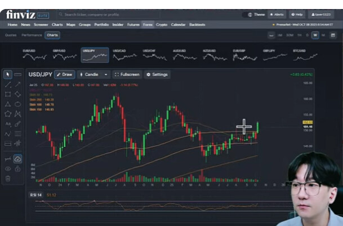Hide drawings with the eye icon
This screenshot has width=343, height=226.
(x=8, y=169)
